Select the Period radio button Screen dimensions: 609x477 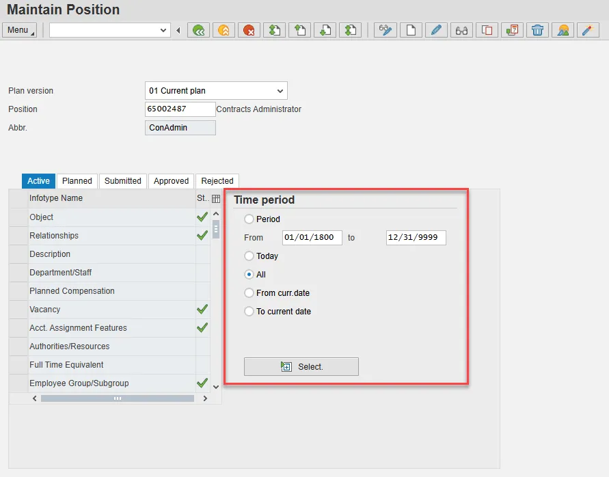[249, 219]
